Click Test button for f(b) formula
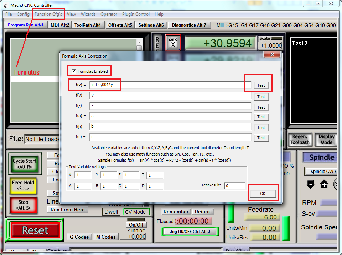Viewport: 342px width, 255px height. coord(261,128)
